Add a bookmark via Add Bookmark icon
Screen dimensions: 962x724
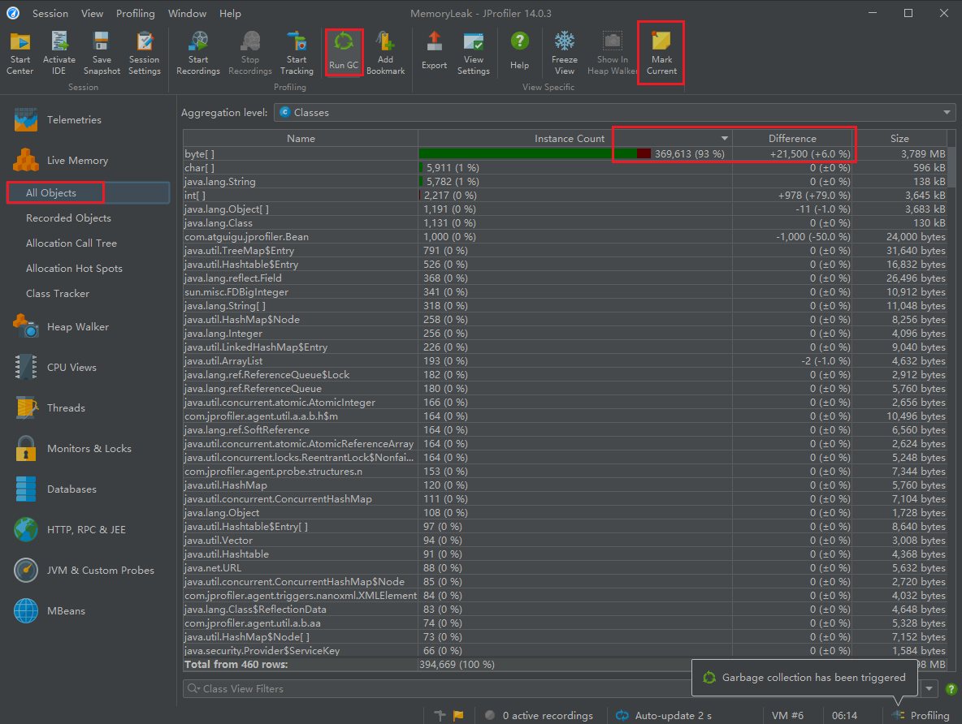click(x=385, y=54)
